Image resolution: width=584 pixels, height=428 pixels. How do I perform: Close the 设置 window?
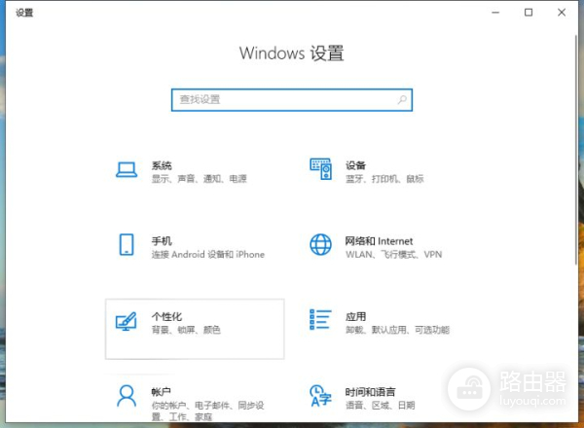pos(562,13)
